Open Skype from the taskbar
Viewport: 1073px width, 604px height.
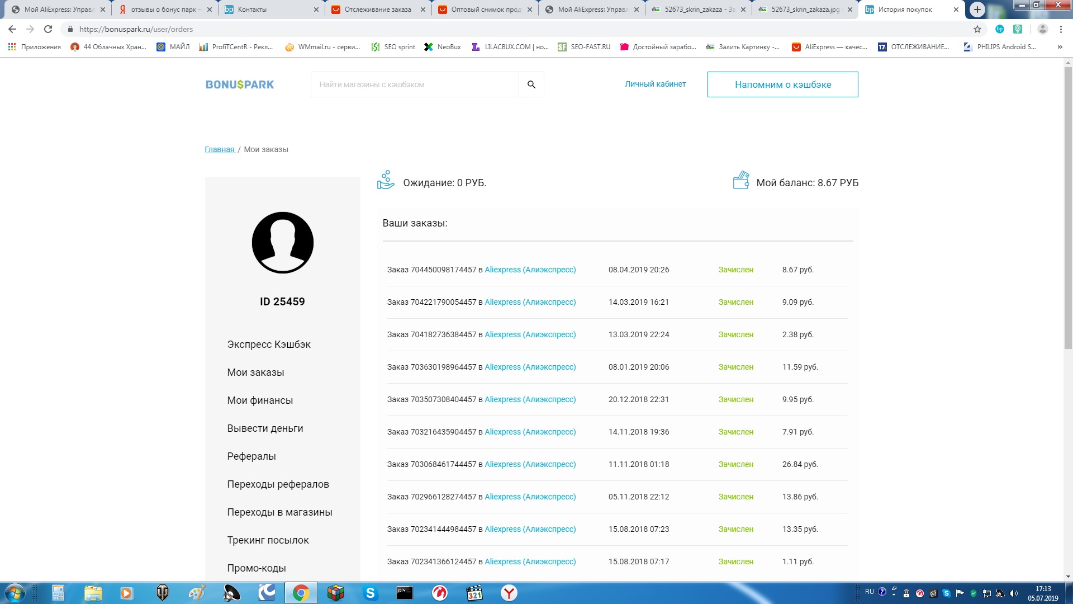pos(370,593)
